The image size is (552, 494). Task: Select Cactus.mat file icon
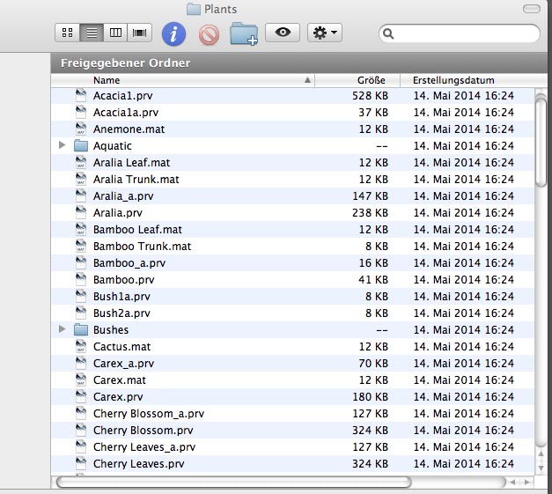[x=81, y=346]
